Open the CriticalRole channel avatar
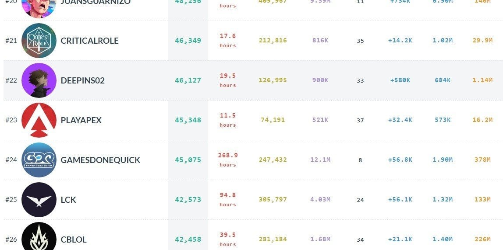503x250 pixels. [39, 41]
